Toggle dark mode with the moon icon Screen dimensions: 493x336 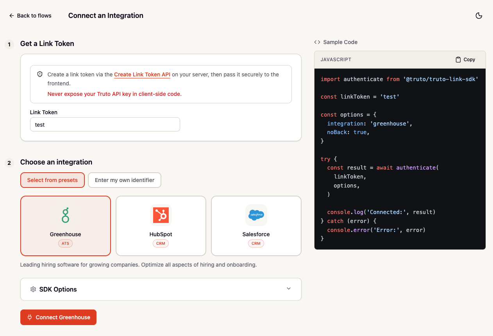(x=479, y=16)
